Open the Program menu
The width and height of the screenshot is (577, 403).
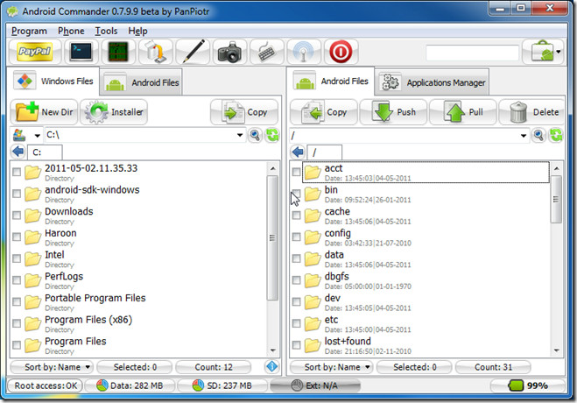tap(29, 32)
